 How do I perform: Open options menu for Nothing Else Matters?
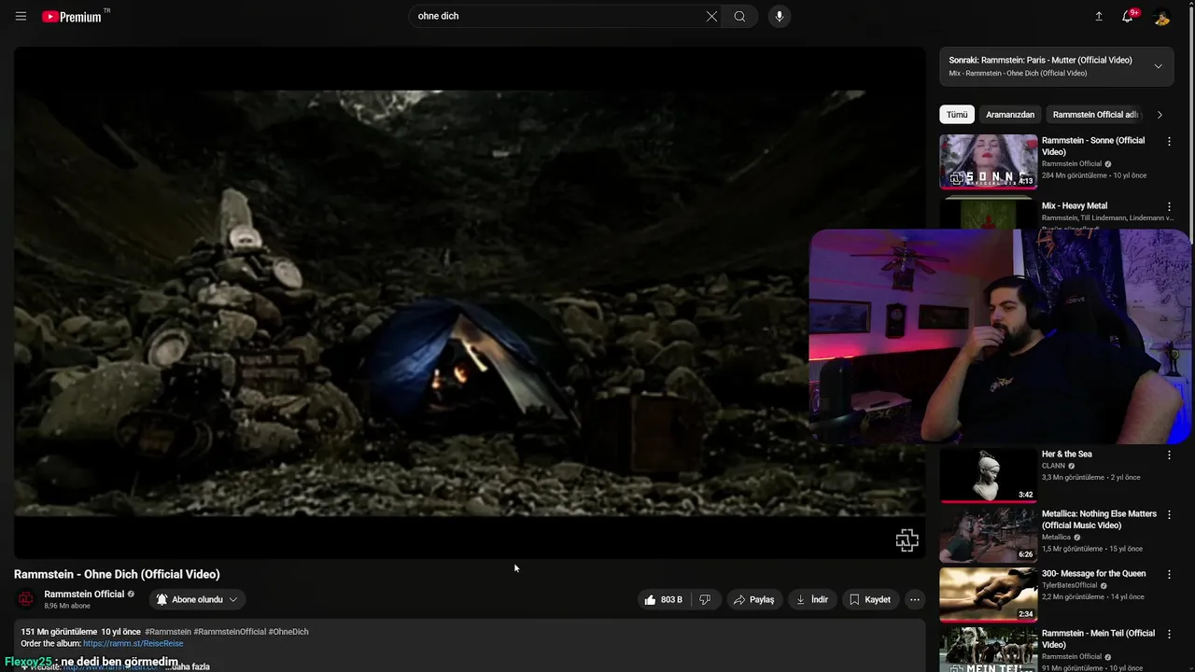[1169, 514]
